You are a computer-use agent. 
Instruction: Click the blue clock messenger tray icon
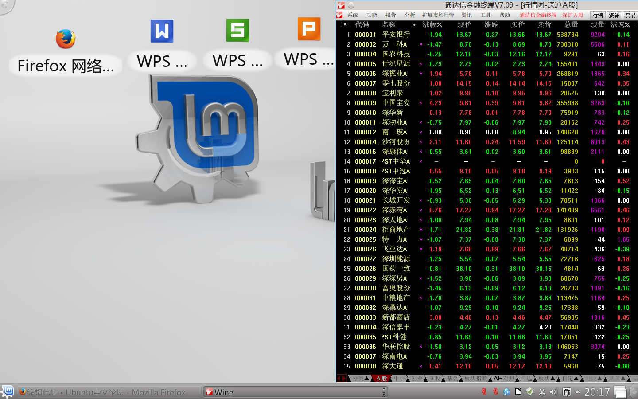[507, 392]
